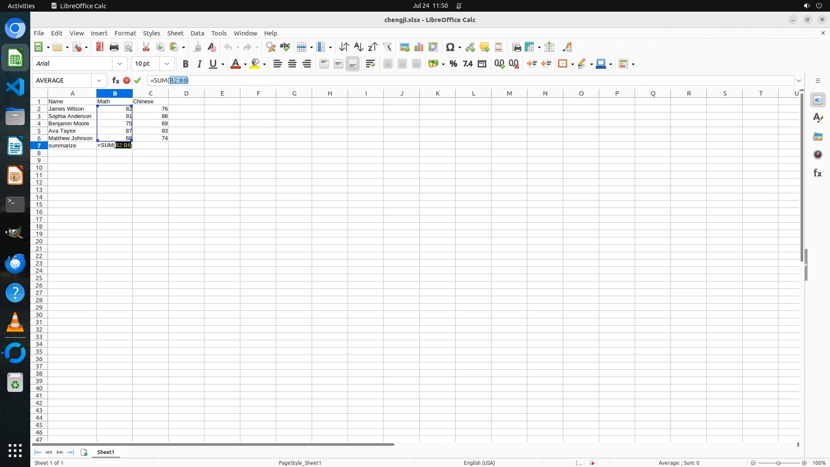830x467 pixels.
Task: Click the Insert Chart icon
Action: tap(419, 47)
